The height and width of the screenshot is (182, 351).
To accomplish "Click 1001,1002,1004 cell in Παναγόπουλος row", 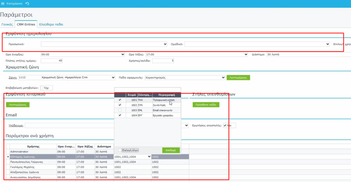I will 133,162.
